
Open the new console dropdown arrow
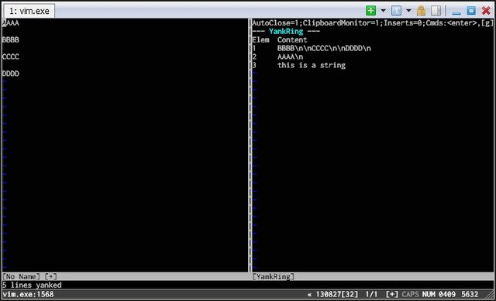point(383,10)
